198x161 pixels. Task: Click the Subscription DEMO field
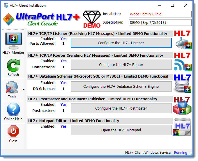pyautogui.click(x=160, y=22)
